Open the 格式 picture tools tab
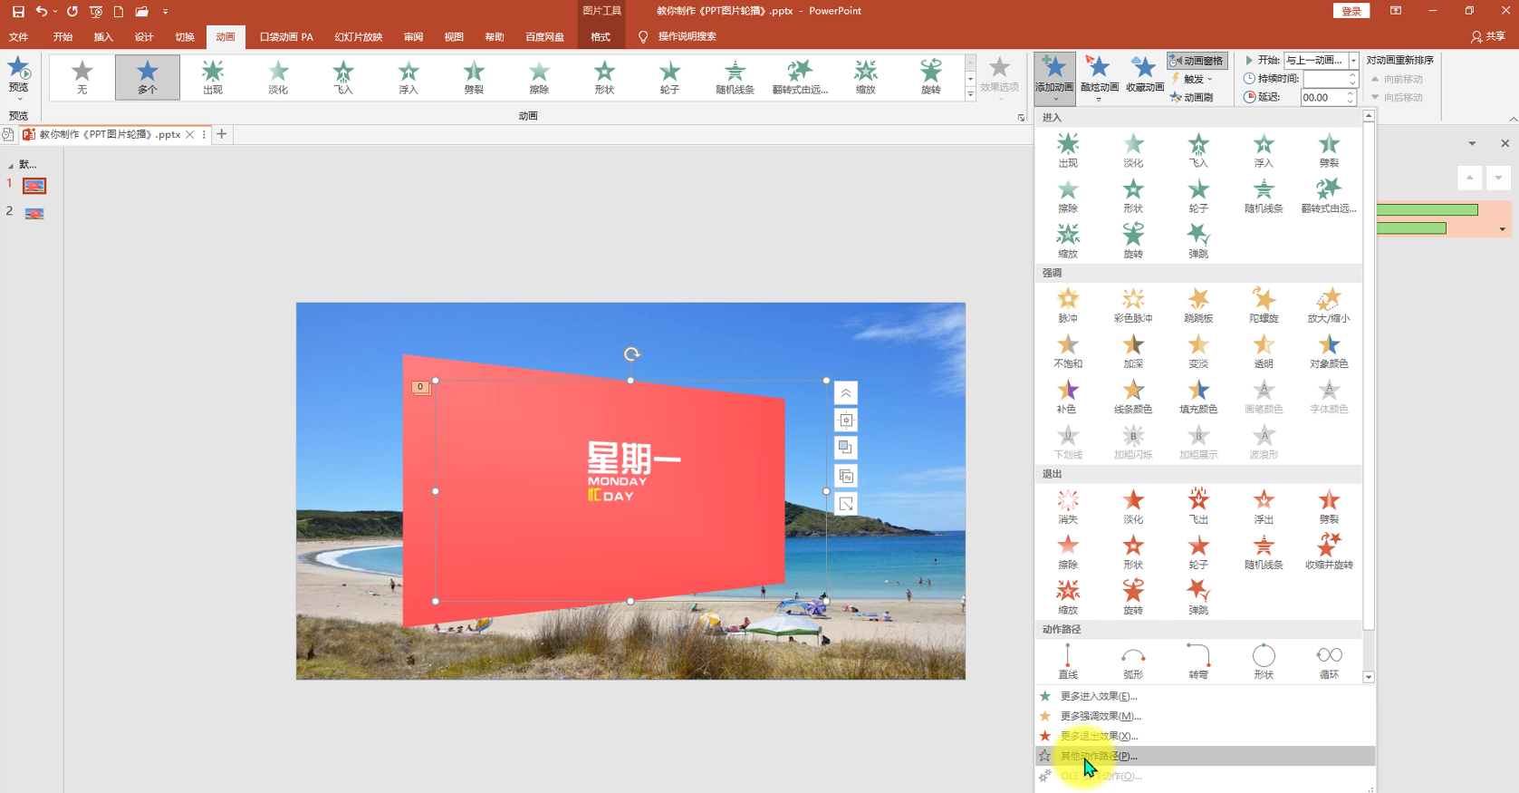 [601, 37]
